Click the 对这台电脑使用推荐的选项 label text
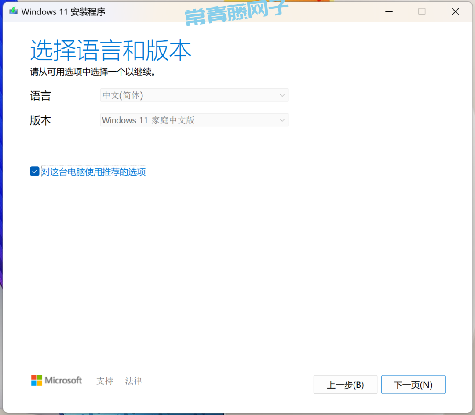 [x=93, y=172]
